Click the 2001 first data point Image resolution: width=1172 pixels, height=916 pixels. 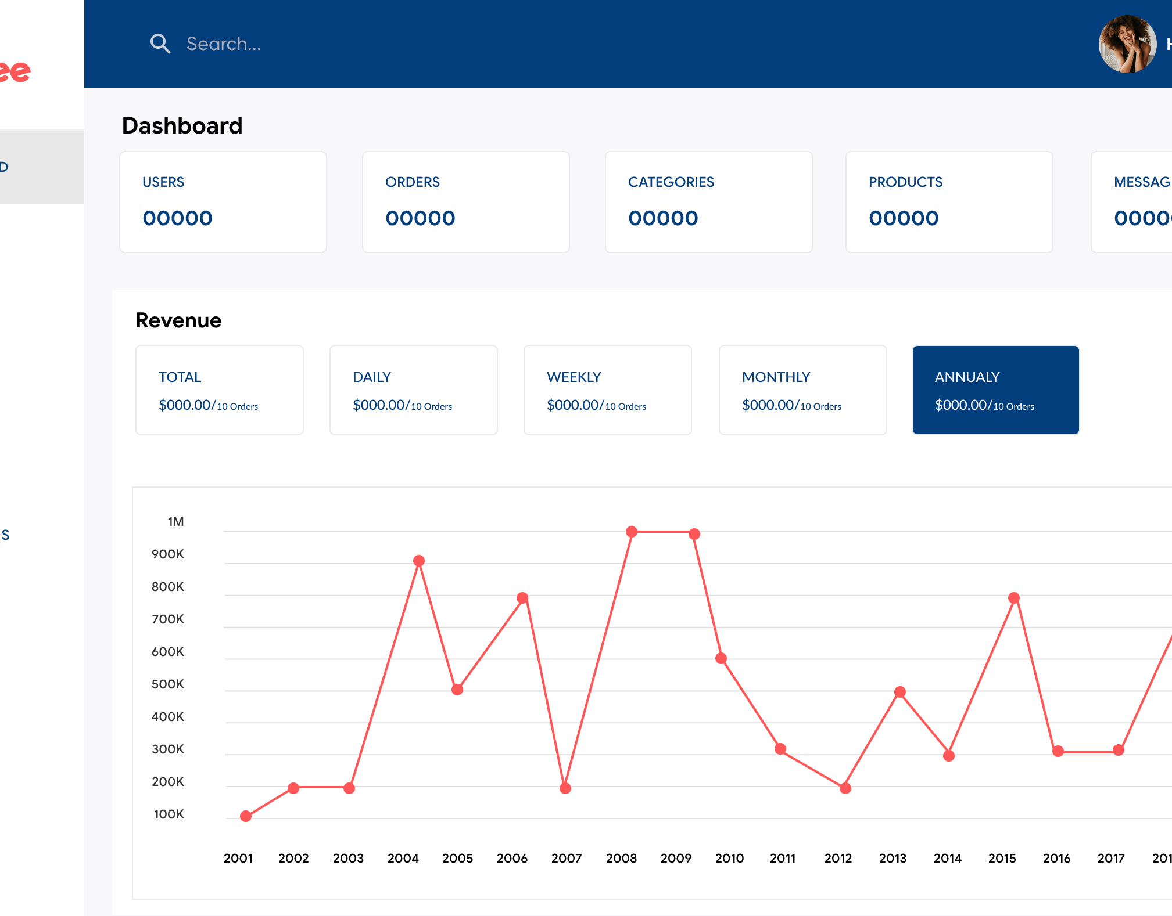point(246,816)
